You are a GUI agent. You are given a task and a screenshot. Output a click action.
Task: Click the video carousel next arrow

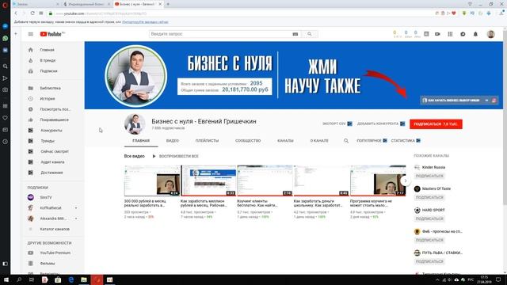coord(406,180)
